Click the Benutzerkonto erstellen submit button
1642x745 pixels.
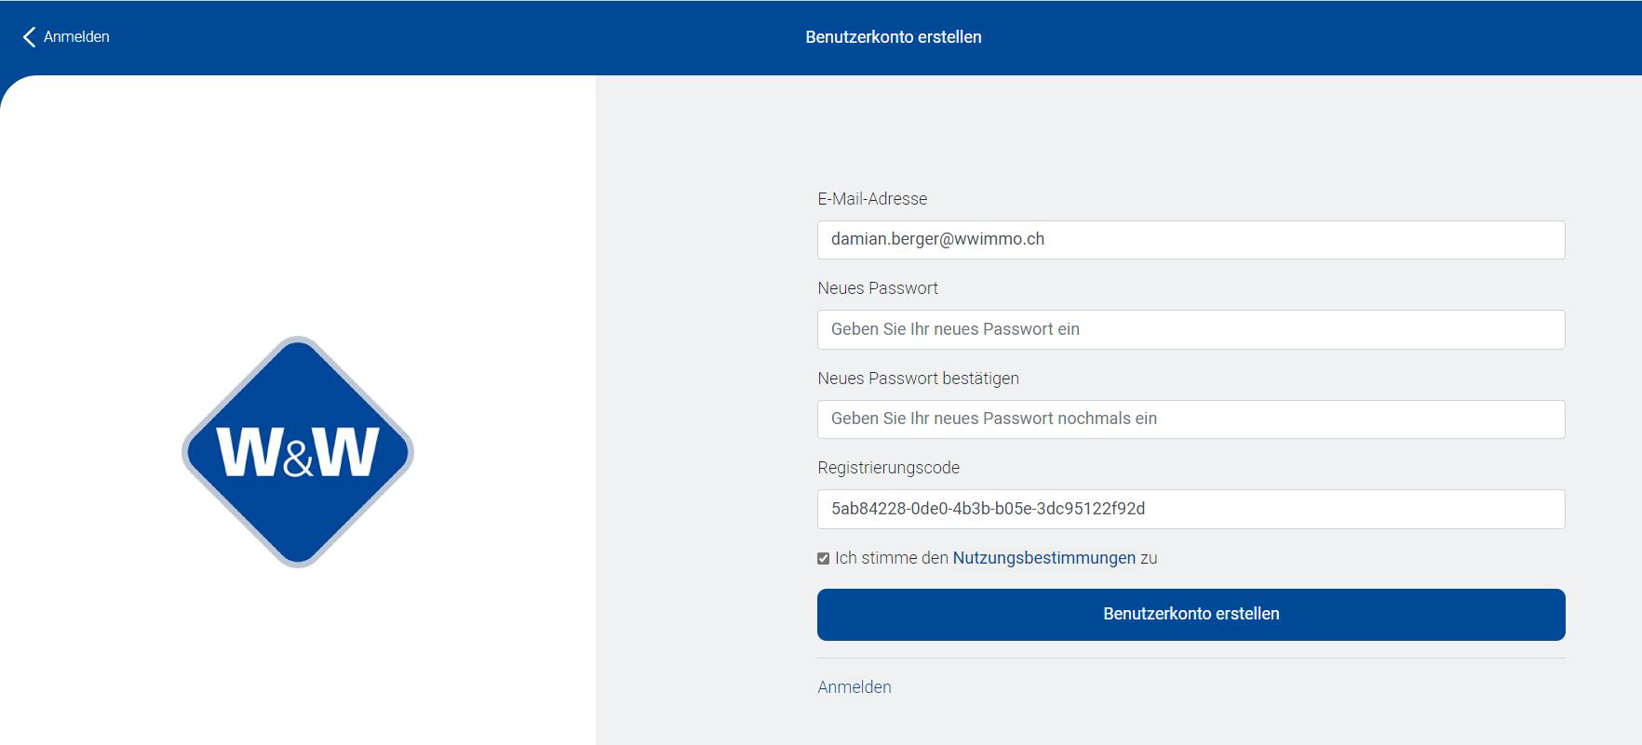point(1191,615)
